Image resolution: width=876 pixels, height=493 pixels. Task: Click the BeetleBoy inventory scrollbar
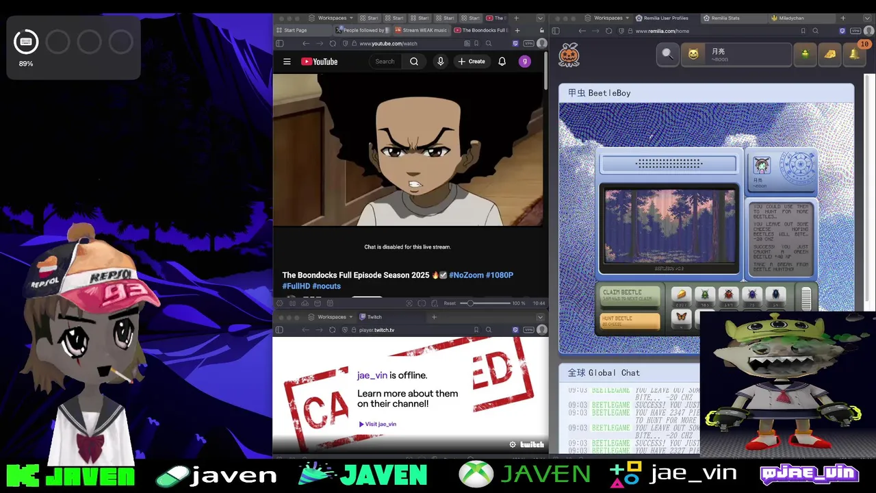[x=806, y=299]
